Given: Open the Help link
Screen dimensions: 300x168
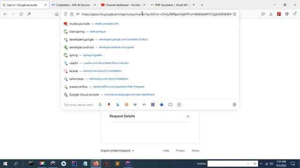Looking at the screenshot, I should (x=166, y=151).
